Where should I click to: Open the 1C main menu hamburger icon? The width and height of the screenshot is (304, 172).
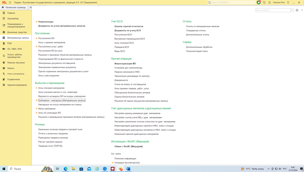click(x=10, y=3)
